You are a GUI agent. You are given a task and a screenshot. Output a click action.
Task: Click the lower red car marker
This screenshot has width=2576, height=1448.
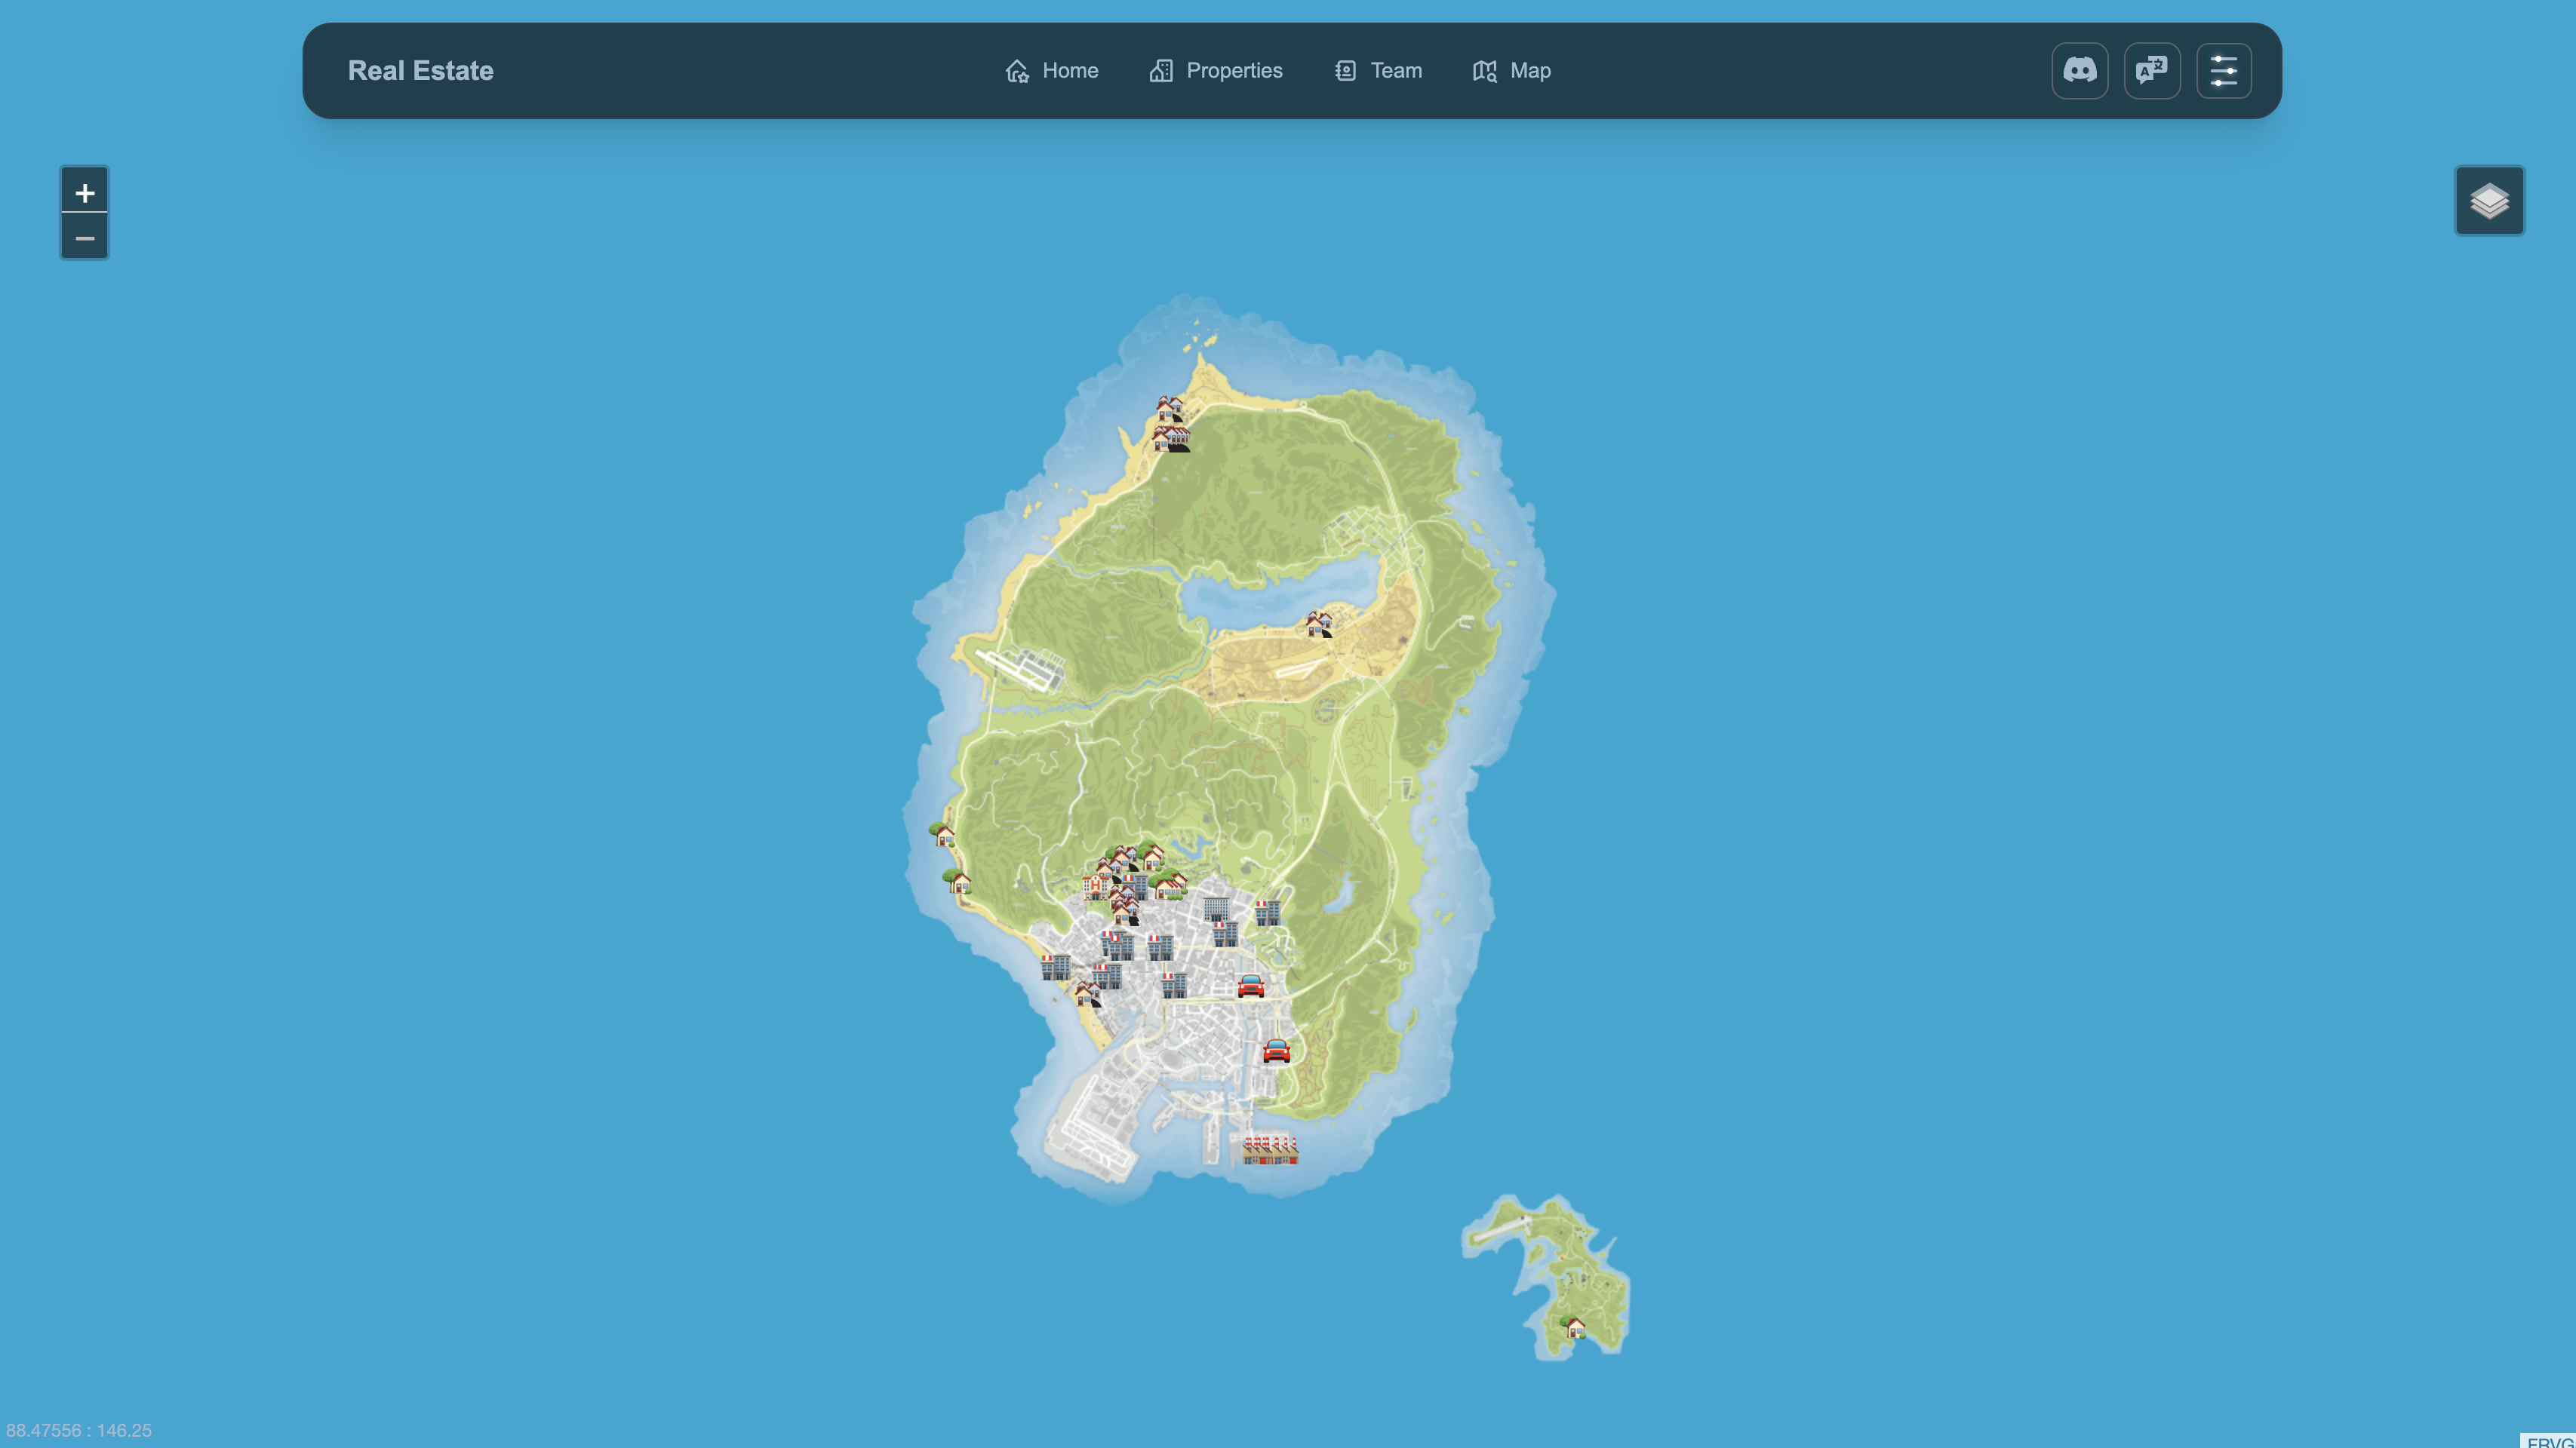pyautogui.click(x=1276, y=1051)
